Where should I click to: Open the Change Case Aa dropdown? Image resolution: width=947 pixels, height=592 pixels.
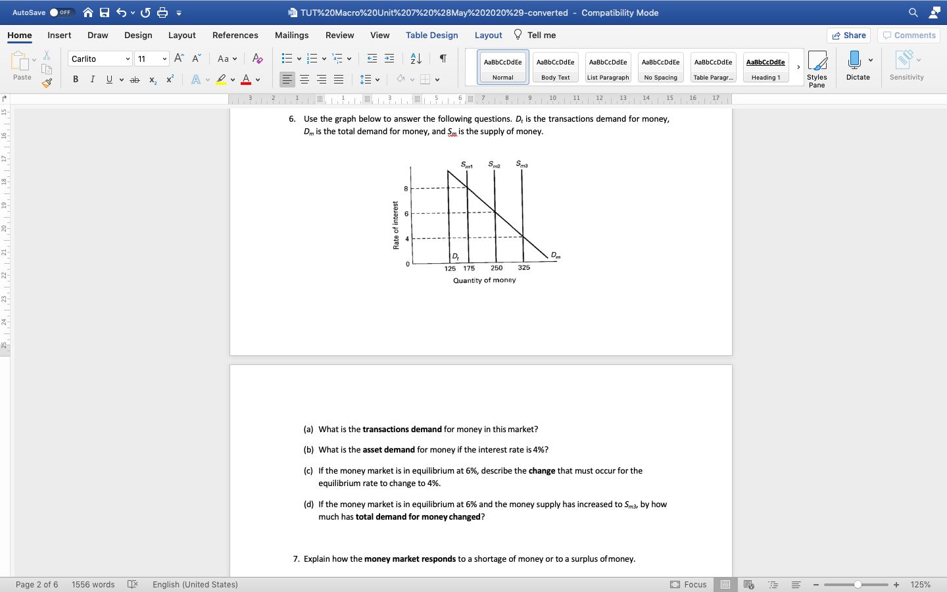[x=227, y=59]
